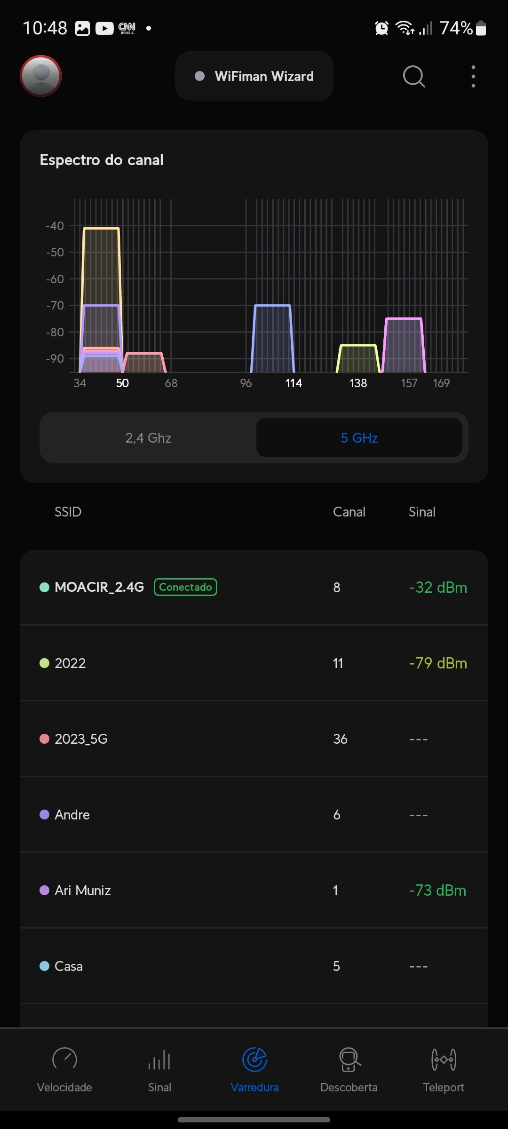Tap the Conectado badge
The image size is (508, 1129).
coord(185,587)
